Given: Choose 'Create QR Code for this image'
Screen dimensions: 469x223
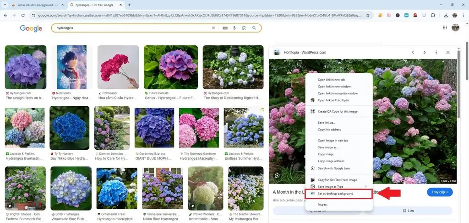Looking at the screenshot, I should [338, 111].
